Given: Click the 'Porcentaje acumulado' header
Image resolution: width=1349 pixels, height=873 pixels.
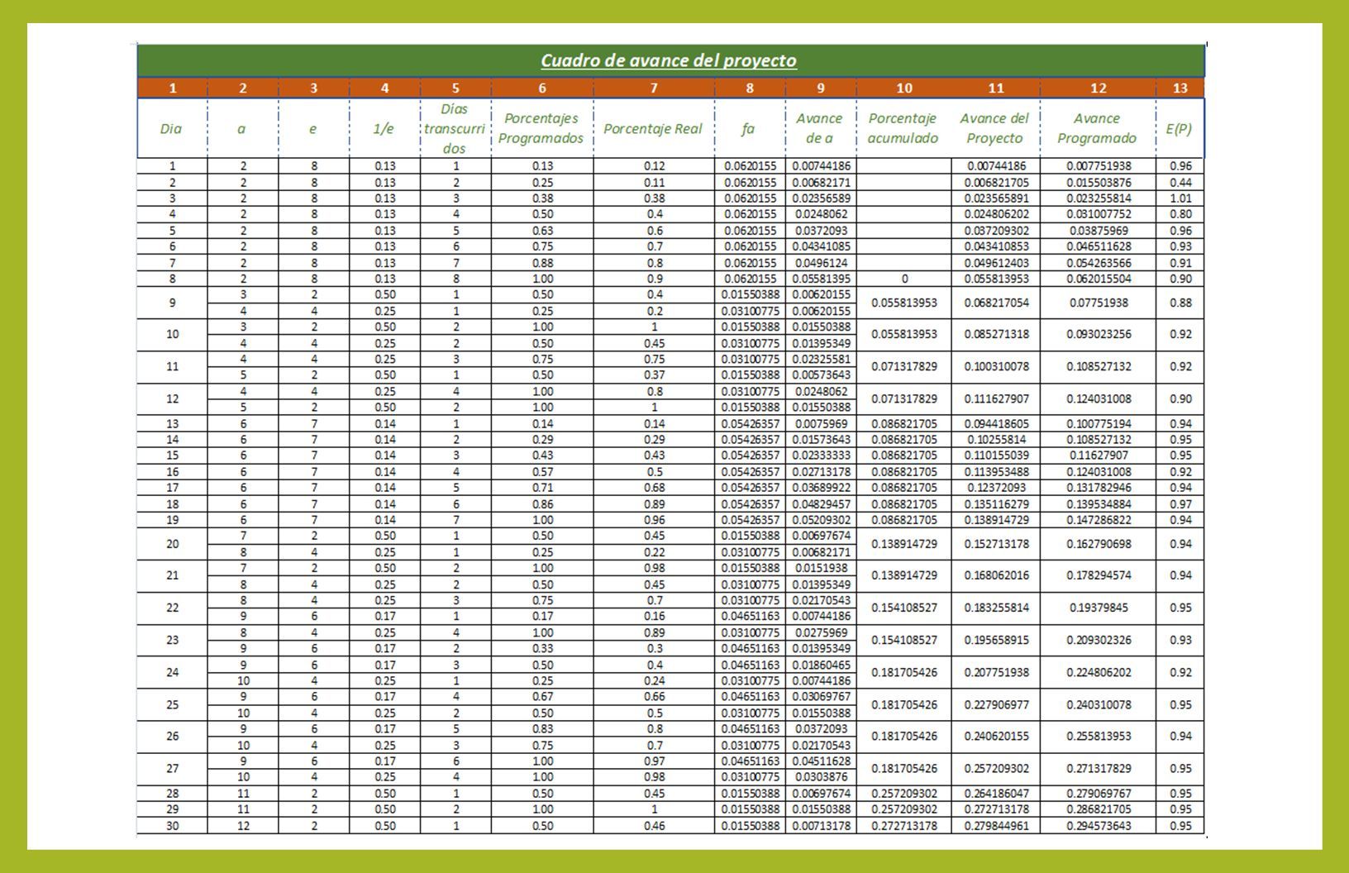Looking at the screenshot, I should click(903, 128).
